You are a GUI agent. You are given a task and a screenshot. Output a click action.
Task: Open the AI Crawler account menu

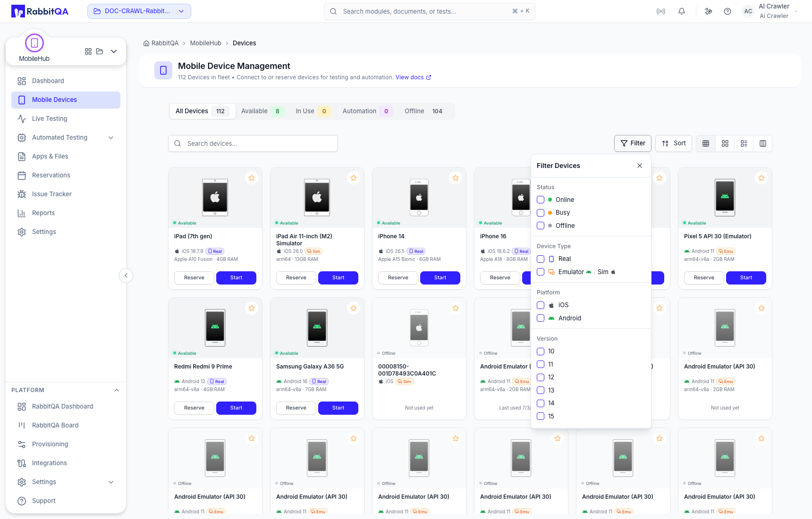coord(770,11)
